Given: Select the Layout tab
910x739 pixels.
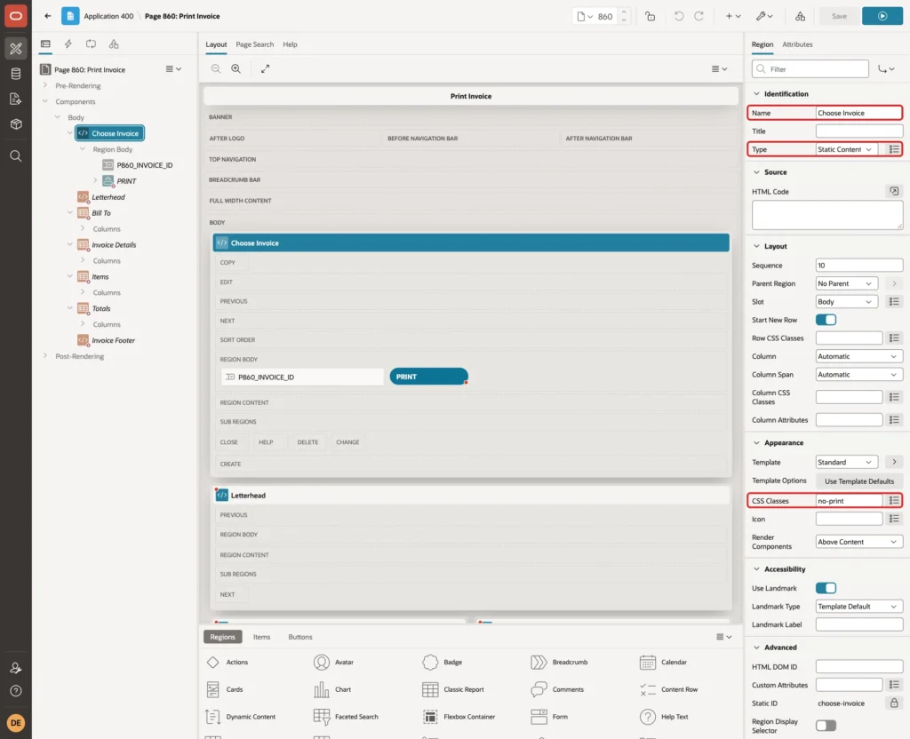Looking at the screenshot, I should (216, 44).
